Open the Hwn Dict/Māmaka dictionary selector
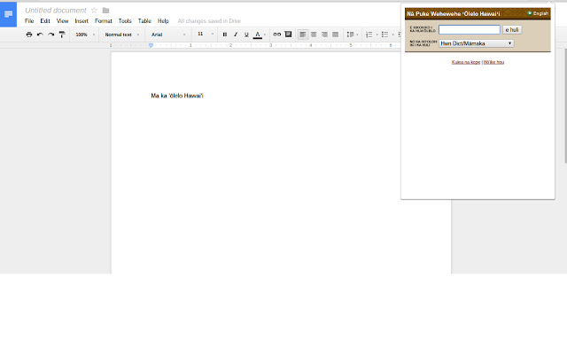 click(x=477, y=43)
